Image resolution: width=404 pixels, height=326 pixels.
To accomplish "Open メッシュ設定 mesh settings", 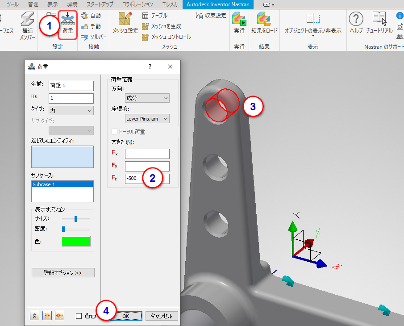I will pos(125,23).
